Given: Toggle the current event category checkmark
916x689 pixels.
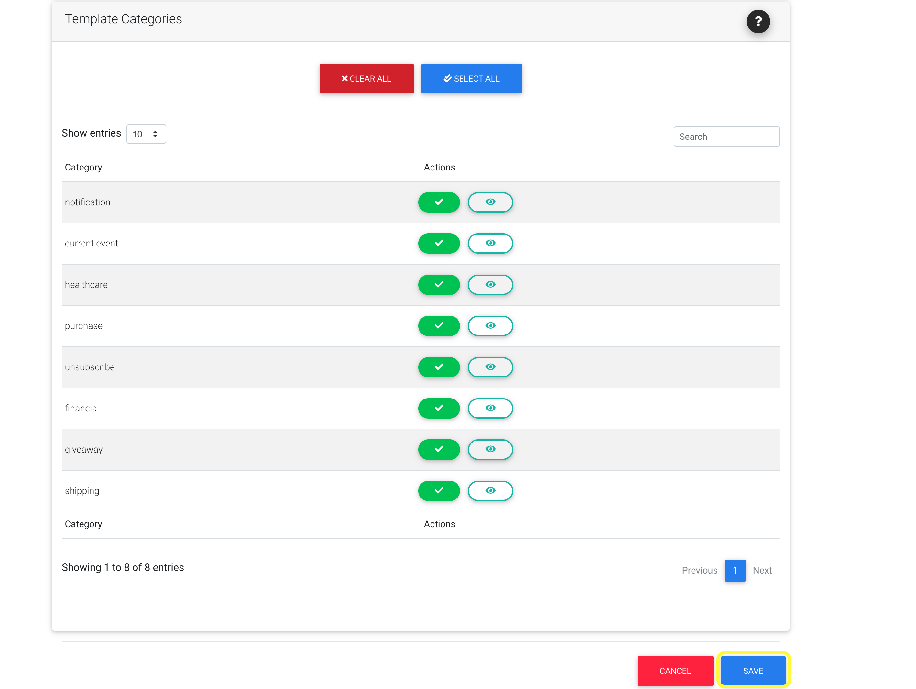Looking at the screenshot, I should pyautogui.click(x=439, y=243).
